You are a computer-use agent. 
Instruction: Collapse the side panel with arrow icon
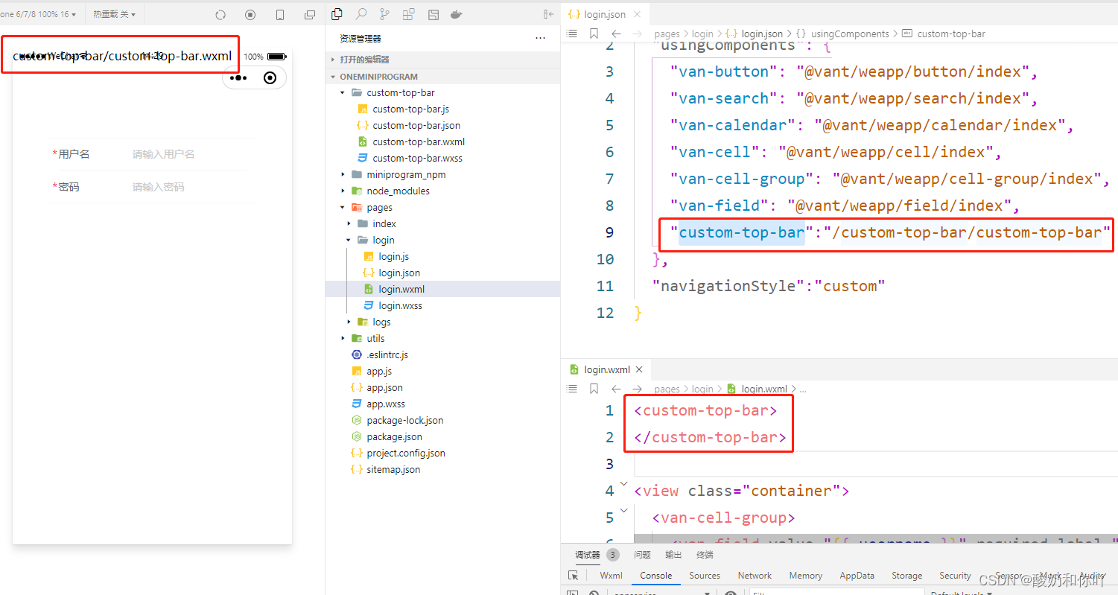coord(549,14)
